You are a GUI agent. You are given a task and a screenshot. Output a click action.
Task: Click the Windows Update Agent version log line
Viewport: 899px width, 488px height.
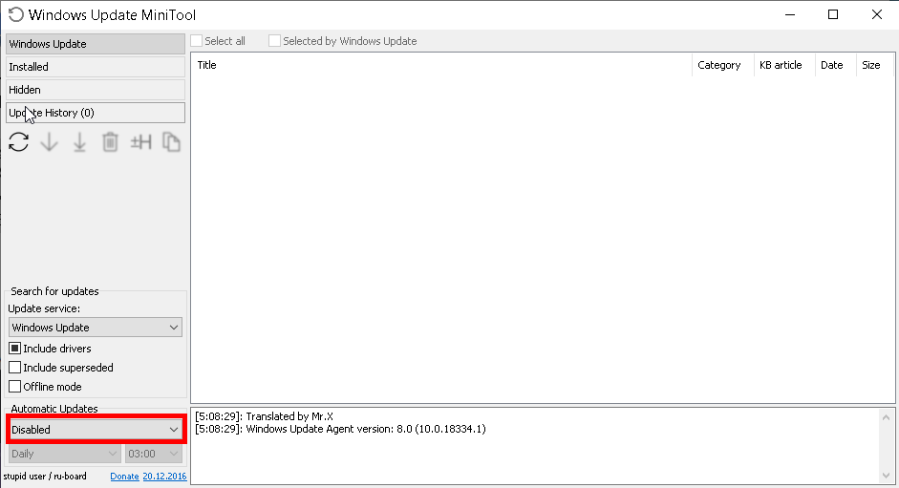340,429
